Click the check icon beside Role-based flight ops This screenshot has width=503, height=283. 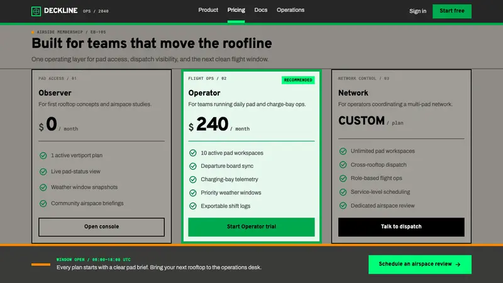click(343, 179)
